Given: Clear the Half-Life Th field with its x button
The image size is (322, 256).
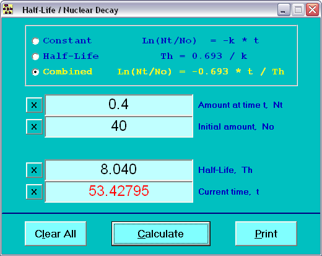Looking at the screenshot, I should click(34, 170).
